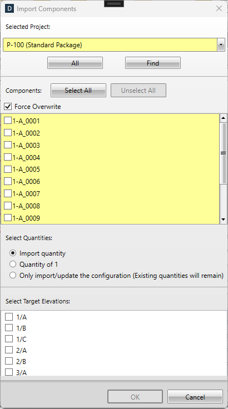Click the D application icon in title bar
The width and height of the screenshot is (228, 409).
(x=9, y=8)
